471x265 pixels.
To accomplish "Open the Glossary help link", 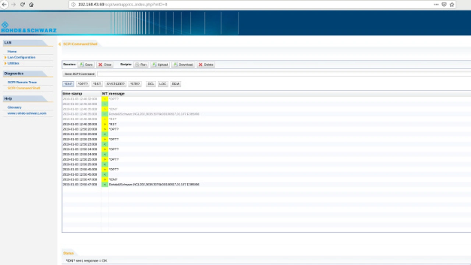I will [15, 107].
